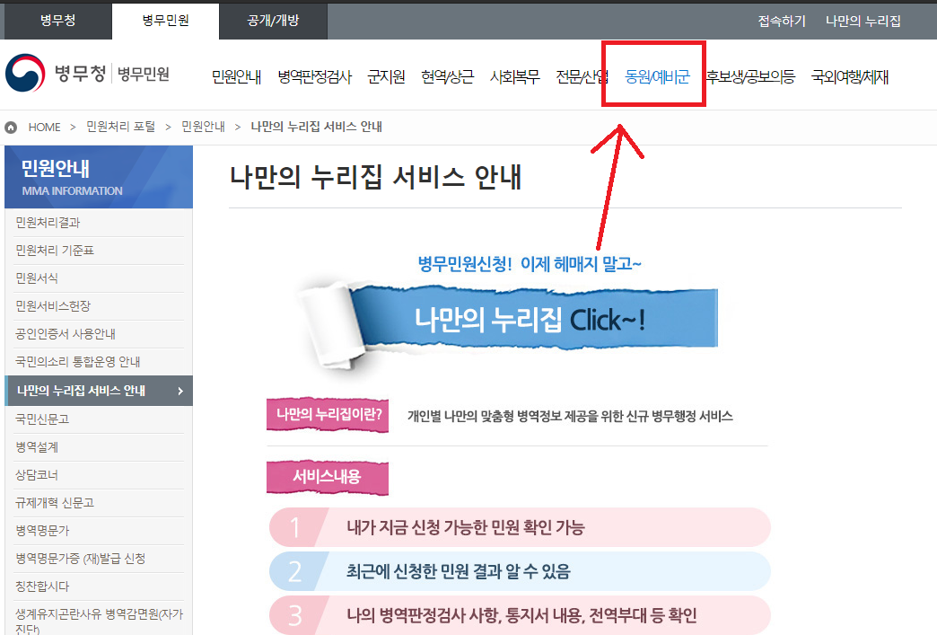Click the 나만의 누리집이란? pink label
Screen dimensions: 937x635
click(x=328, y=415)
